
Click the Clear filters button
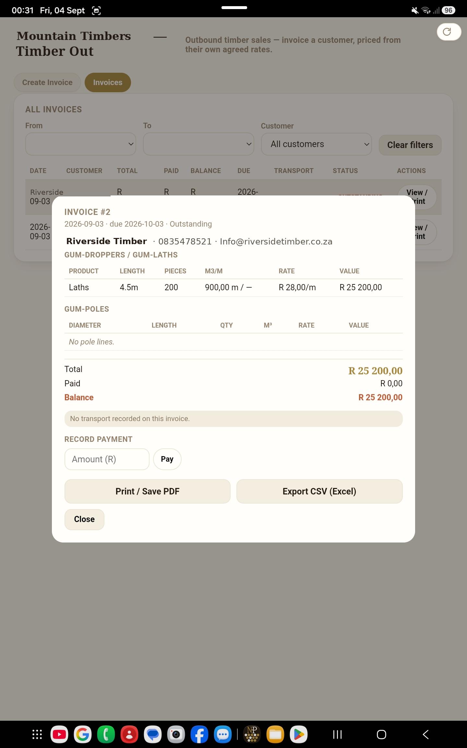tap(410, 145)
